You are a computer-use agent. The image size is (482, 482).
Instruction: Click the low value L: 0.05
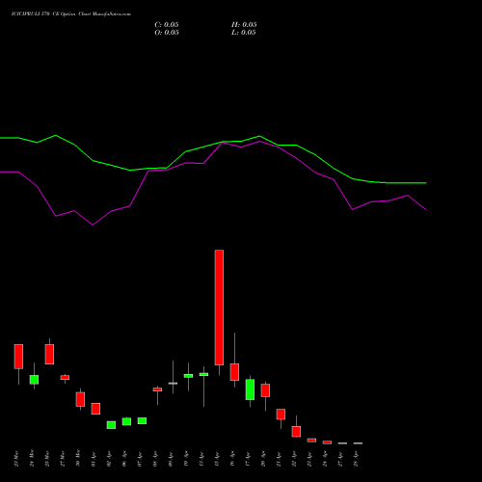[x=244, y=33]
